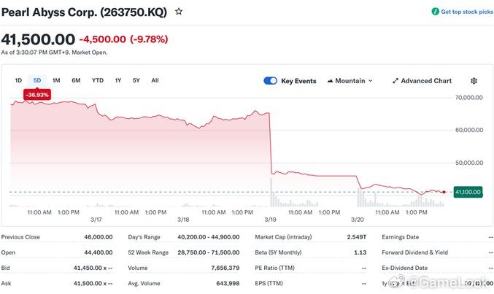Click the Avg. Volume value 643,998
This screenshot has width=494, height=294.
[228, 283]
